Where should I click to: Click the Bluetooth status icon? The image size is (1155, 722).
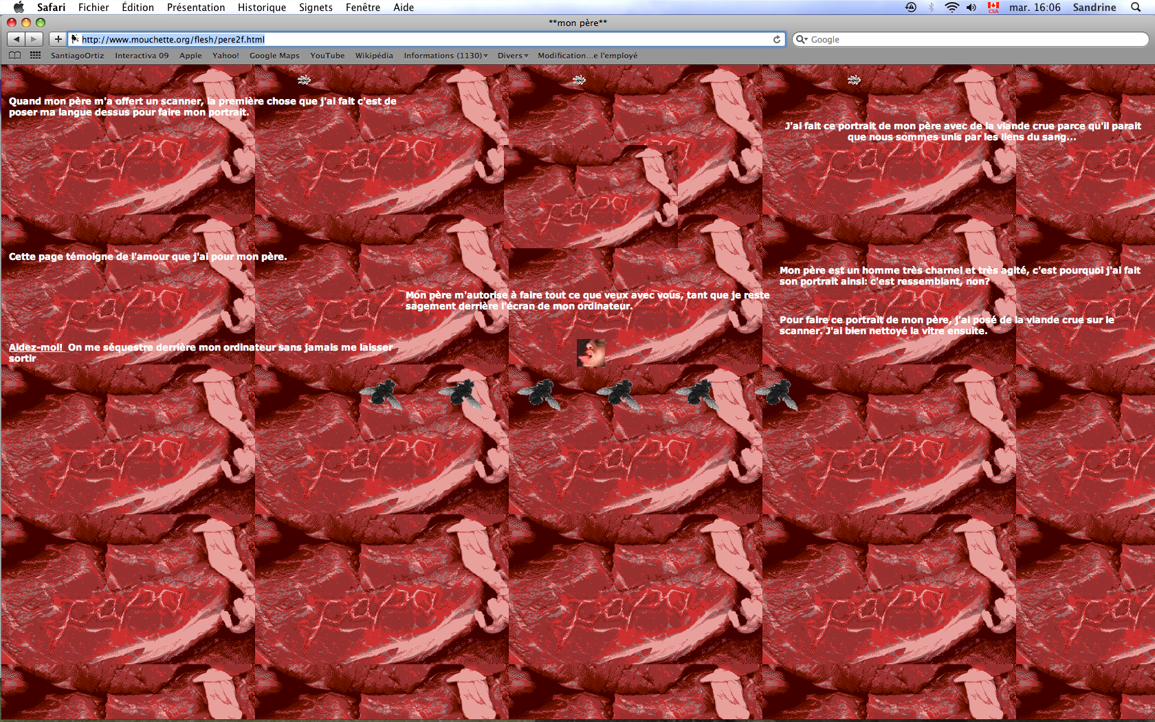[932, 7]
